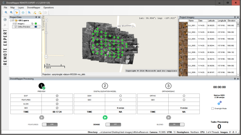
Task: Select the DJI_0005 image thumbnail
Action: coord(183,46)
